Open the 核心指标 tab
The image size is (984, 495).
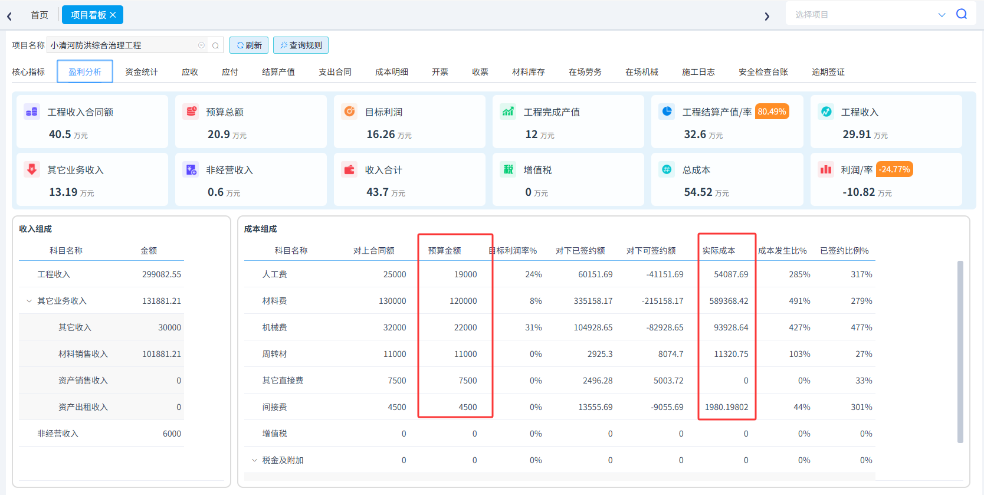28,72
